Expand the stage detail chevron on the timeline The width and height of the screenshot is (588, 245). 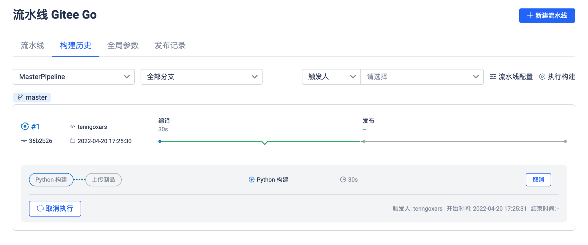click(265, 143)
